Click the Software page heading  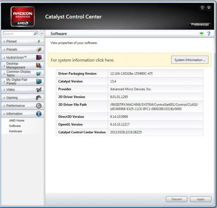point(59,34)
